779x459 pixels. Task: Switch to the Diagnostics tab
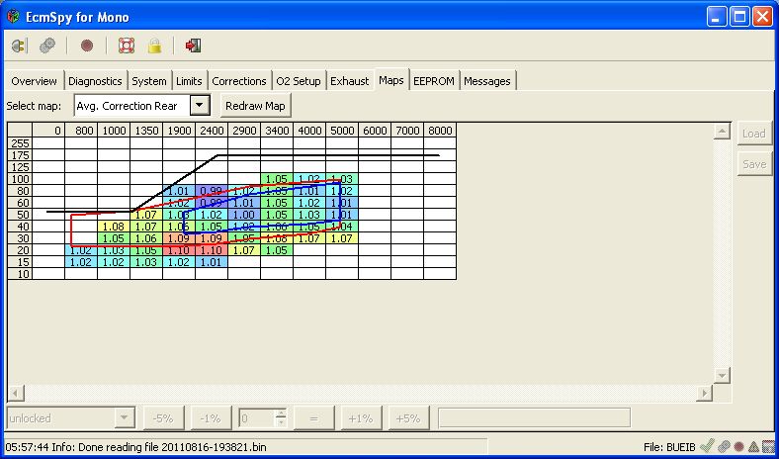(x=95, y=81)
